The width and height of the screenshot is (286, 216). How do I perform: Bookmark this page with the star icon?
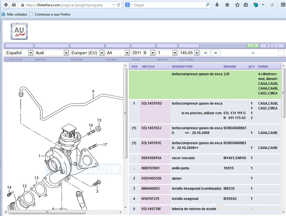click(x=237, y=5)
